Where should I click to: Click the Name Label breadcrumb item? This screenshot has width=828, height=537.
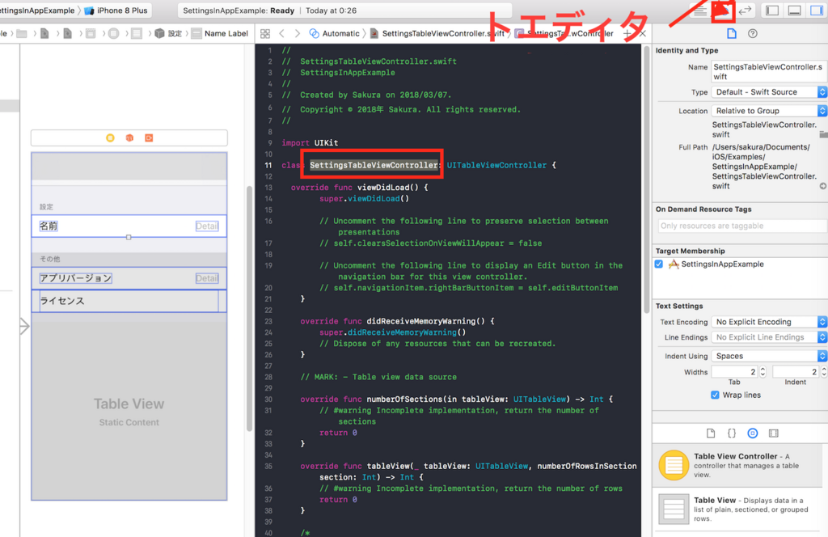220,33
